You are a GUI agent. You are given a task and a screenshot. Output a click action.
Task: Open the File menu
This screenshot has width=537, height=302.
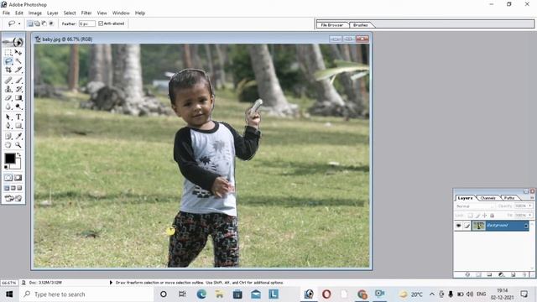(6, 13)
